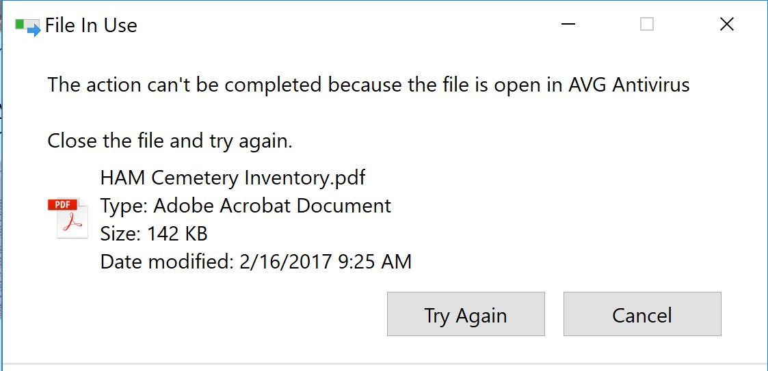This screenshot has height=371, width=768.
Task: Click the "142 KB" file size value
Action: tap(177, 234)
